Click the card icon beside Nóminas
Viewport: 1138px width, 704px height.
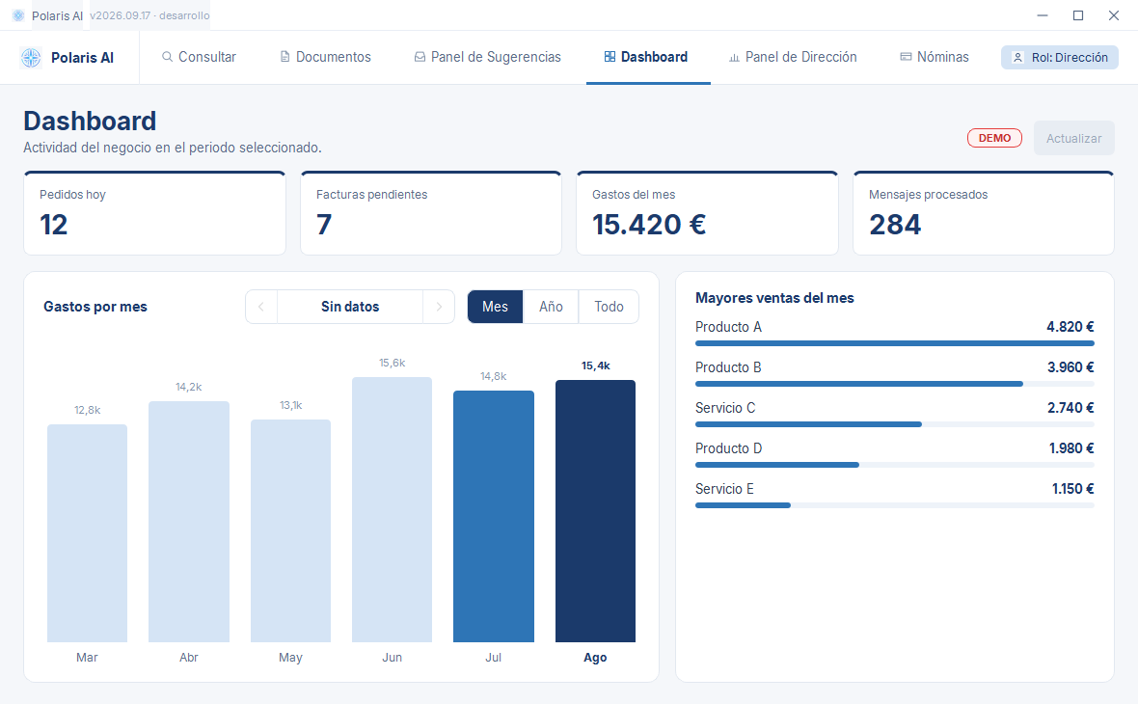click(906, 57)
